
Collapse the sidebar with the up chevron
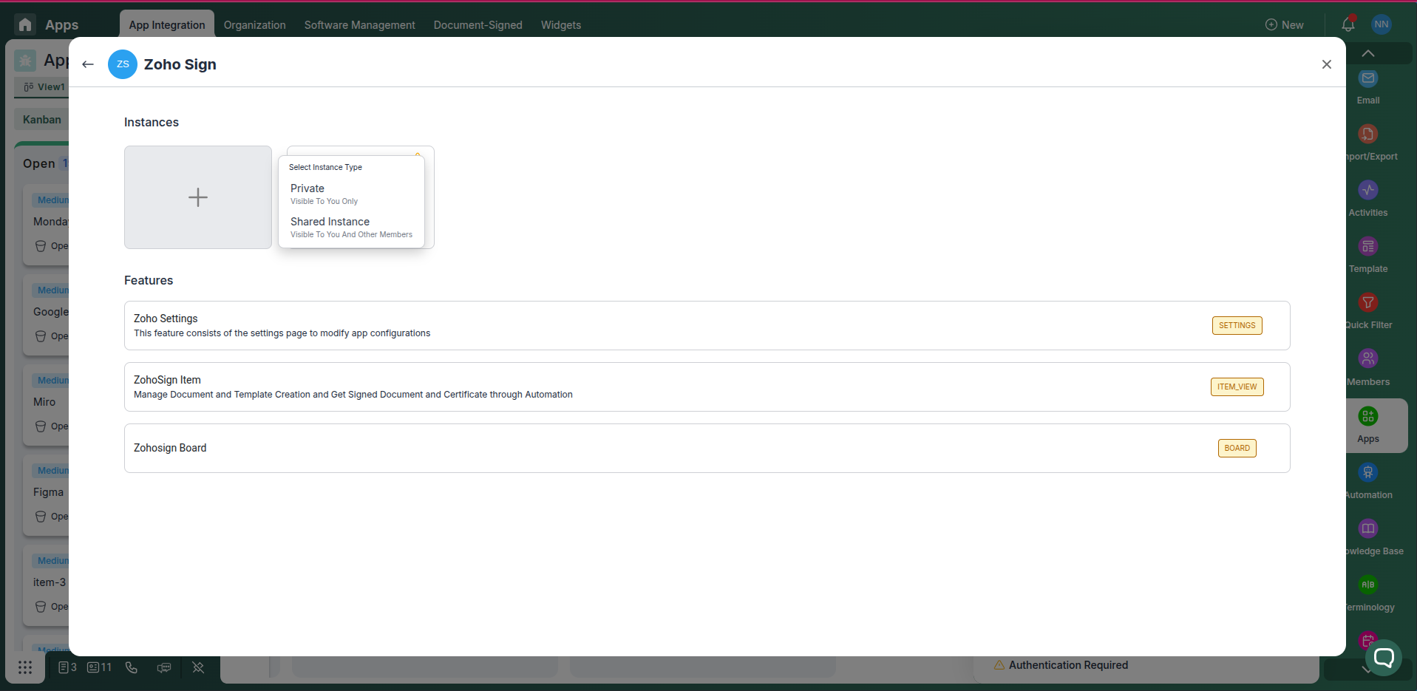pos(1367,52)
